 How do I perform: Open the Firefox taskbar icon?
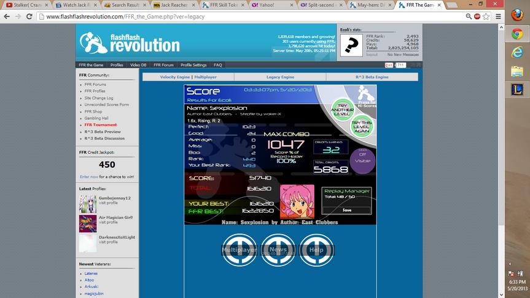coord(517,15)
